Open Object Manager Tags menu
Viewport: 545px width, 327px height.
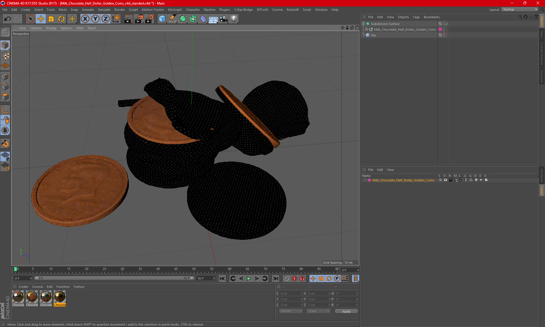pyautogui.click(x=416, y=17)
